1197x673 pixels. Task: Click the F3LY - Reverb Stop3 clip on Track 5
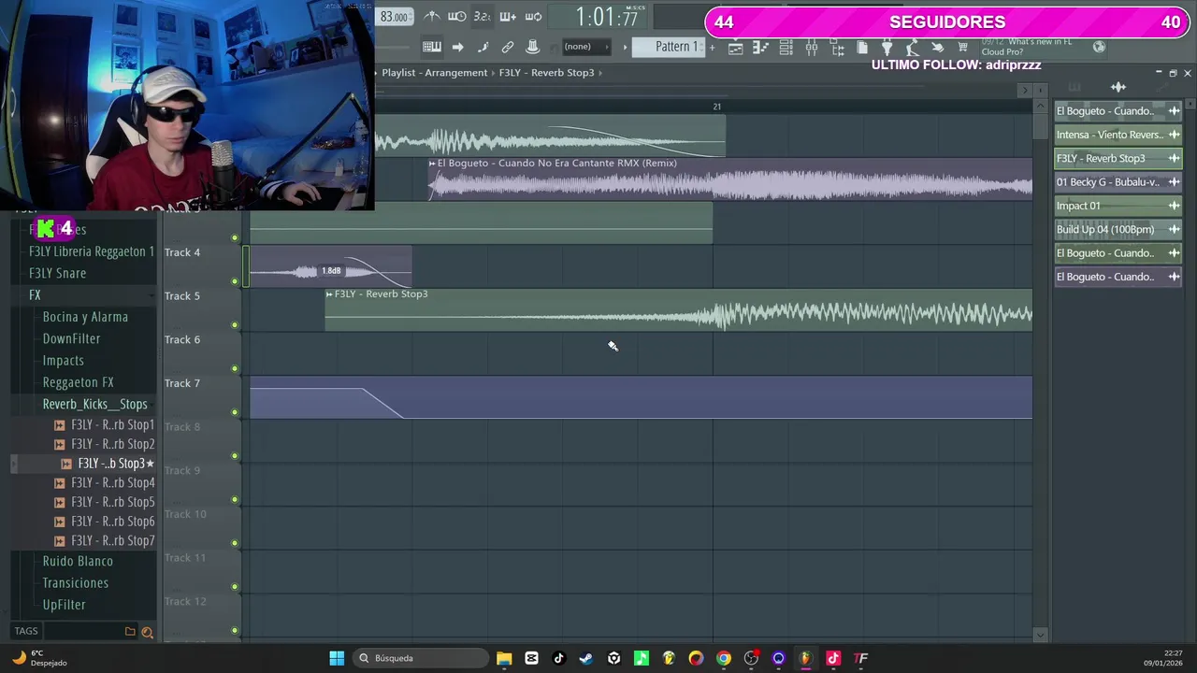[x=678, y=310]
